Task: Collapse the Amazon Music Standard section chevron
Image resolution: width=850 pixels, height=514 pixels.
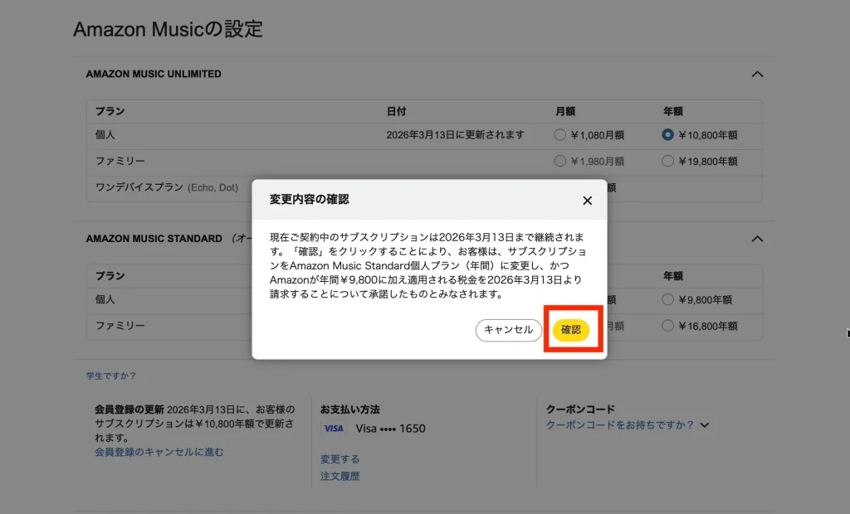Action: (x=756, y=239)
